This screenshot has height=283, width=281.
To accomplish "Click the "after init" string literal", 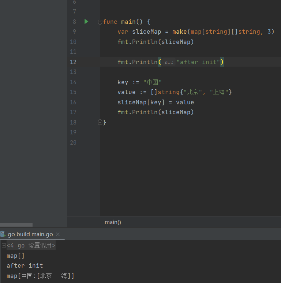I will [x=198, y=62].
